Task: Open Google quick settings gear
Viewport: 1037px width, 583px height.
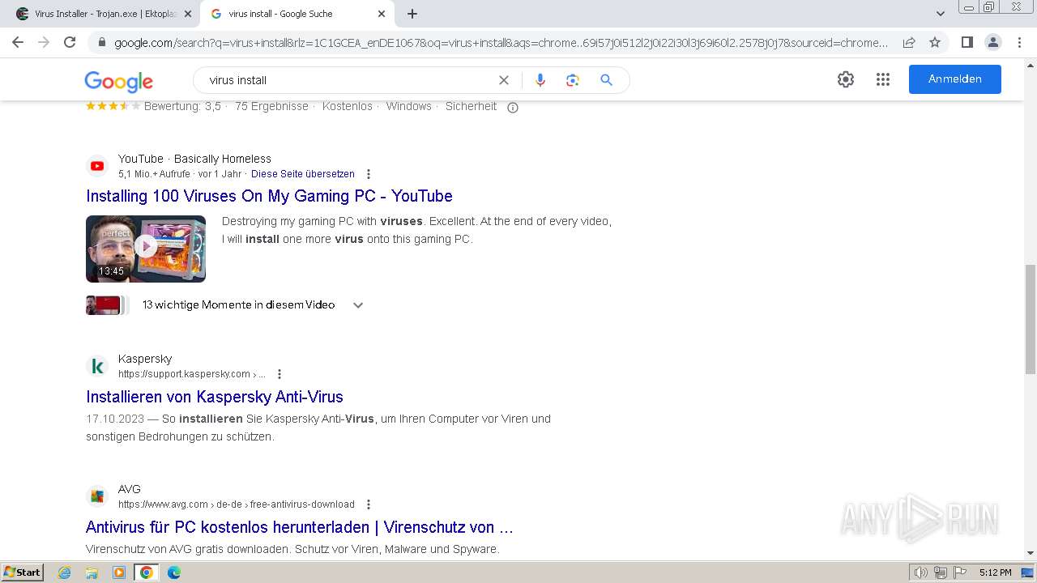Action: pyautogui.click(x=846, y=79)
